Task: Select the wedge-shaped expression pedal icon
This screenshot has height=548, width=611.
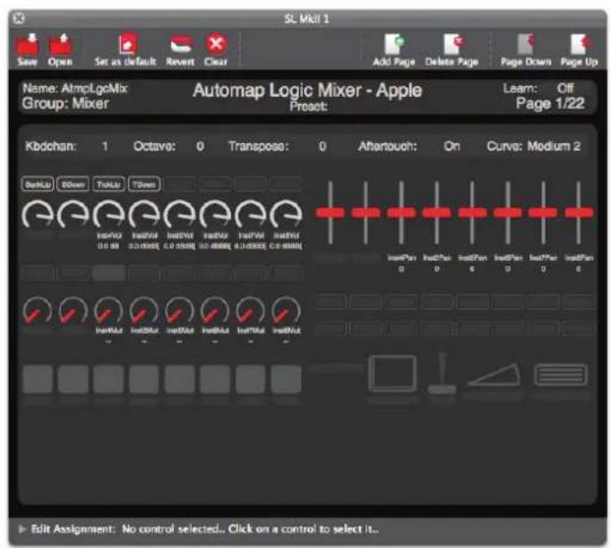Action: (495, 375)
